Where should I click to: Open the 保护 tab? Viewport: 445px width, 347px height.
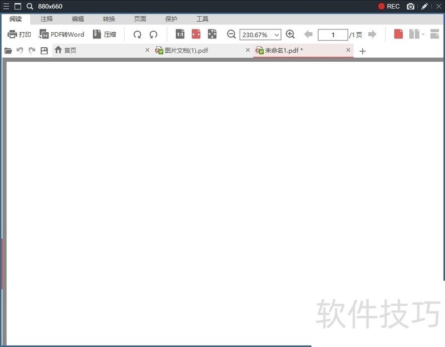tap(171, 19)
